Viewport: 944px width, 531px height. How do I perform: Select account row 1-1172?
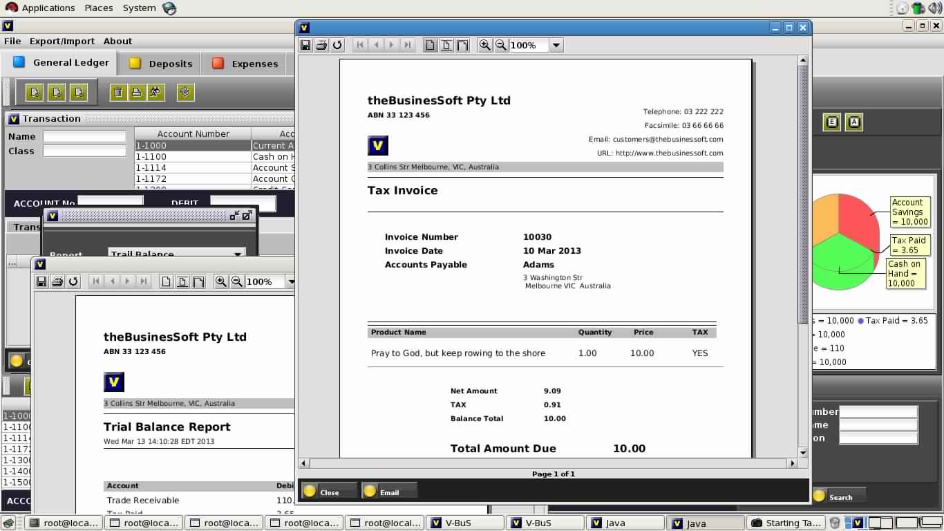coord(214,178)
